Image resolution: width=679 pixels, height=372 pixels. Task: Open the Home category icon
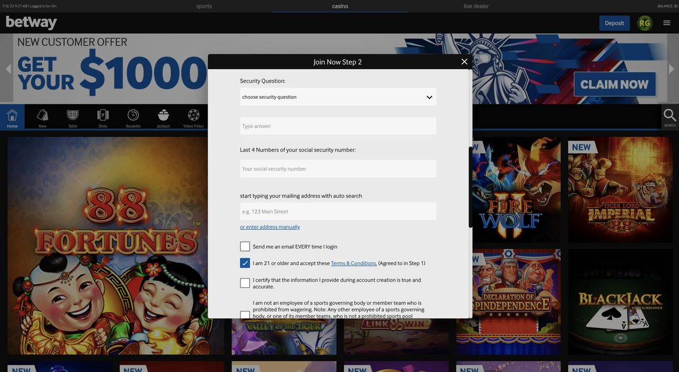coord(12,117)
